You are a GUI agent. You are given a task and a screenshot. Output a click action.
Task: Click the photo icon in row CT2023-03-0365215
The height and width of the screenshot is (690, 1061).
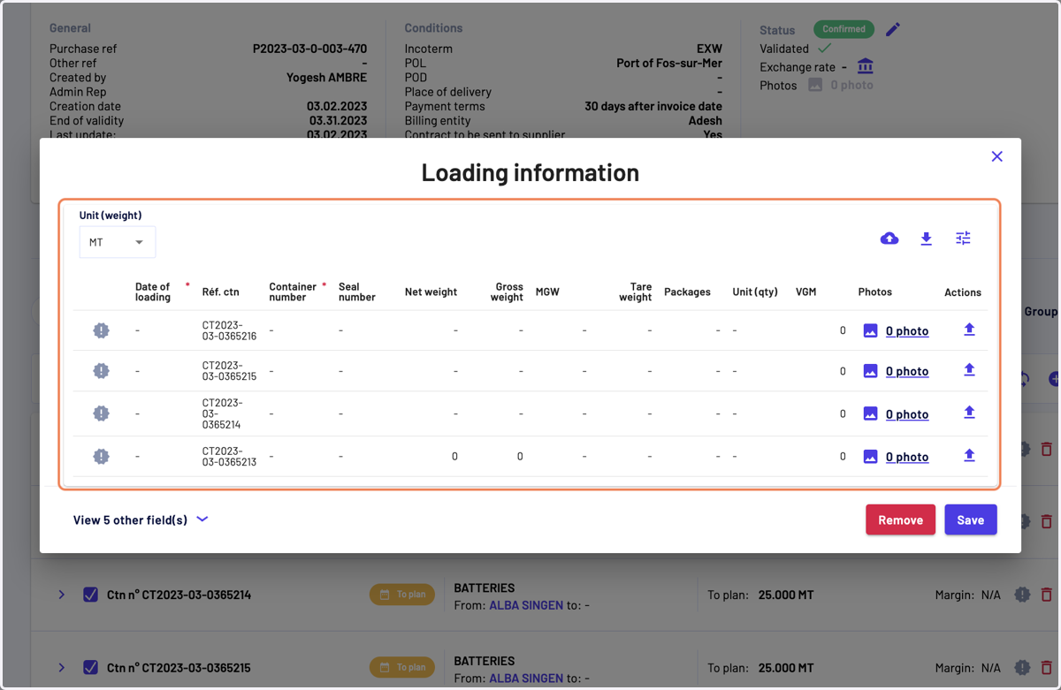click(870, 371)
